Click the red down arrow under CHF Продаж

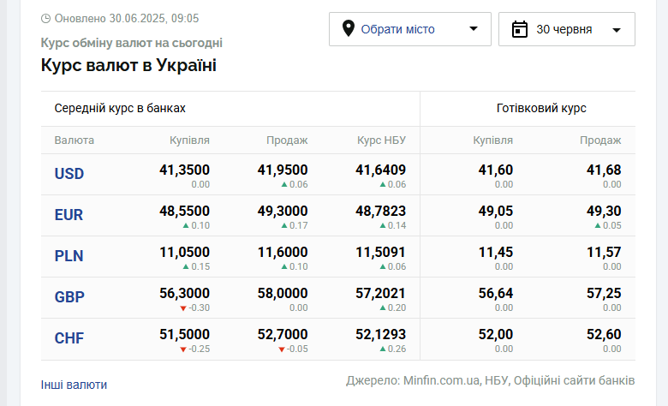[x=282, y=349]
